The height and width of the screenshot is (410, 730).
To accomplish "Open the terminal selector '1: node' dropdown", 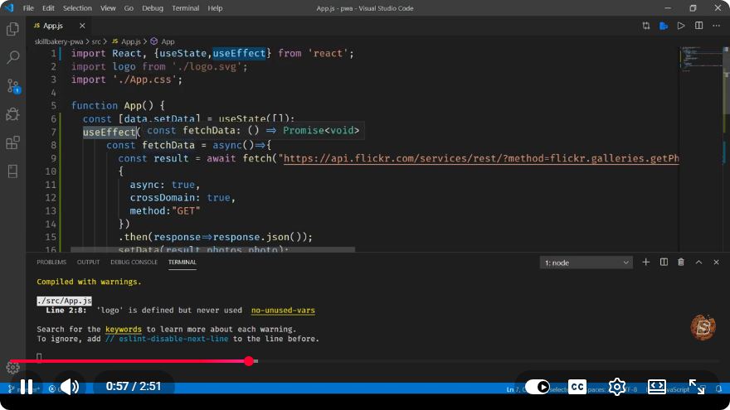I will (586, 263).
